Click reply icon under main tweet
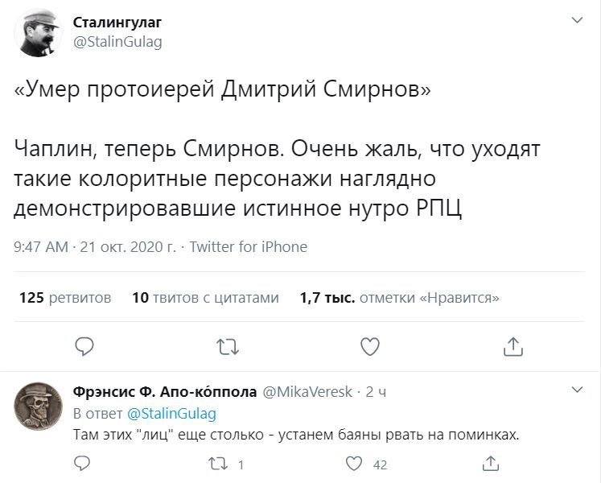This screenshot has height=483, width=601. tap(84, 346)
